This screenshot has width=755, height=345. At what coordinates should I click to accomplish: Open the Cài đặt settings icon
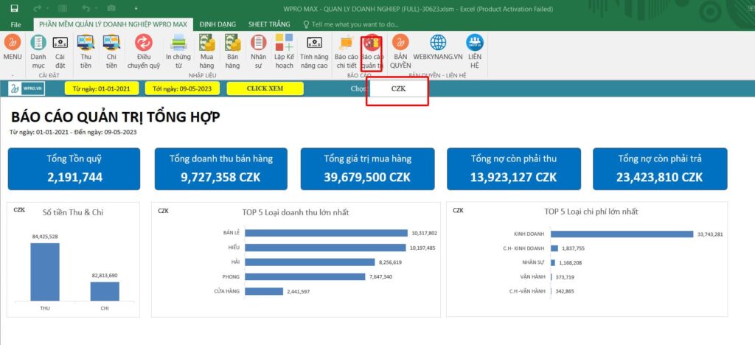coord(60,44)
